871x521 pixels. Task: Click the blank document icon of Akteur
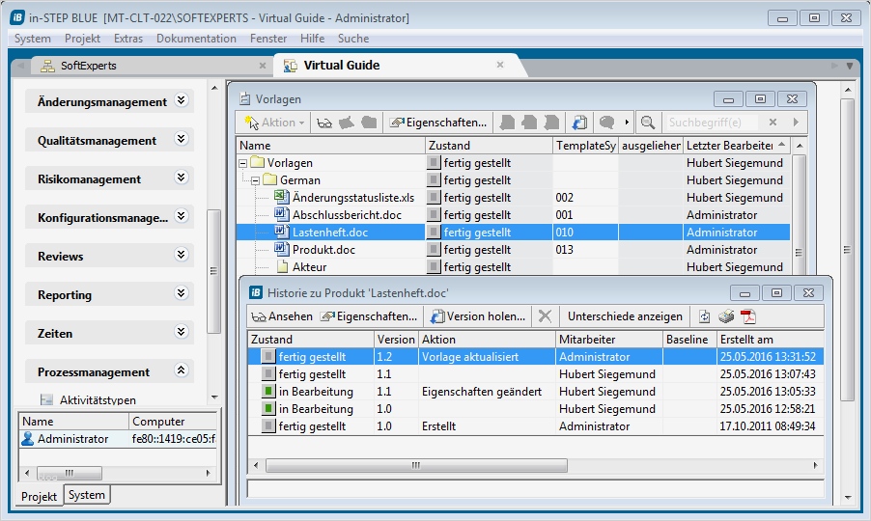pyautogui.click(x=282, y=267)
